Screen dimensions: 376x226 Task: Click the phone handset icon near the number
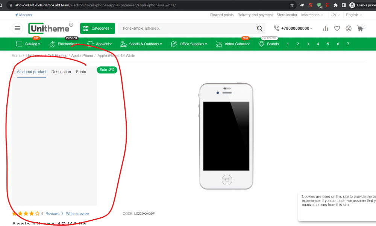(x=277, y=28)
